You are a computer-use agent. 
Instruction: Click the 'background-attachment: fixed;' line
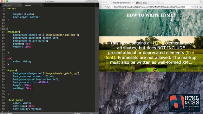tap(33, 76)
